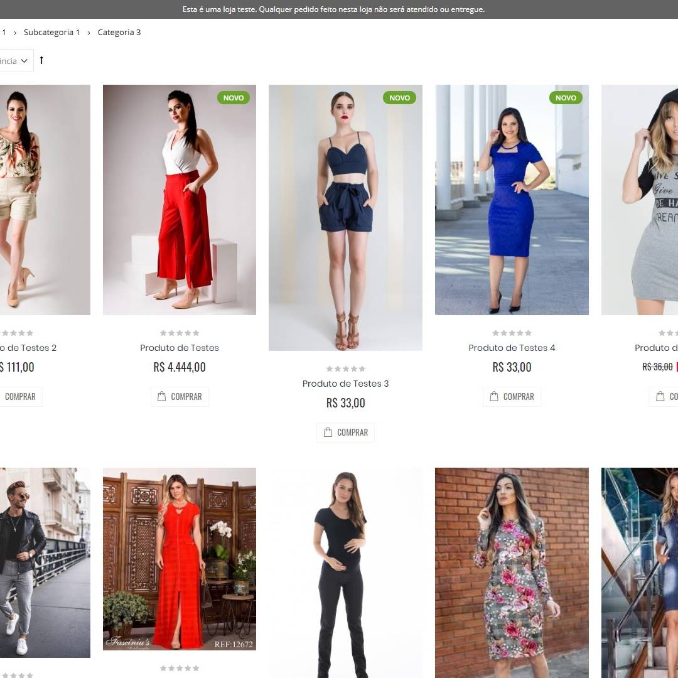Open floral blouse Produto de Testes 2 image
678x678 pixels.
pyautogui.click(x=45, y=200)
